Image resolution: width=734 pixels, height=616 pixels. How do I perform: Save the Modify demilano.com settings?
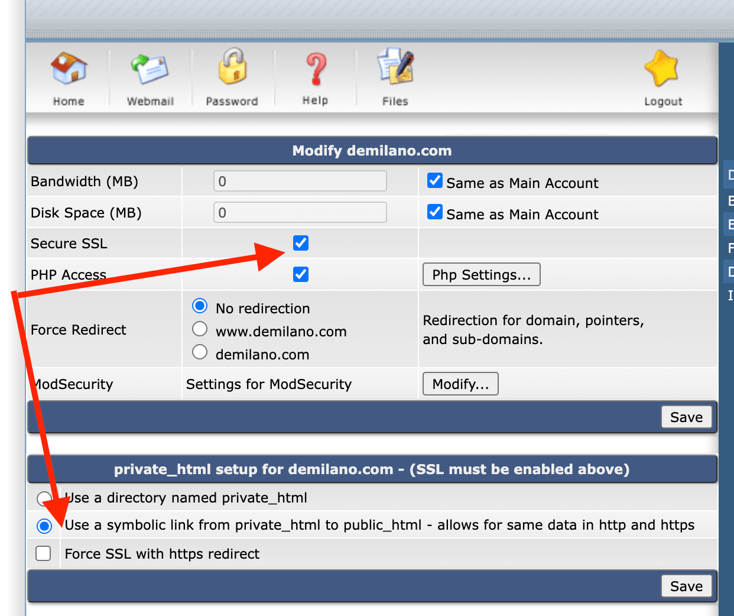click(686, 417)
